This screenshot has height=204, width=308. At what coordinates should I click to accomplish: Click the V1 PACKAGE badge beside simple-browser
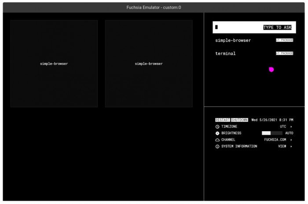point(284,40)
